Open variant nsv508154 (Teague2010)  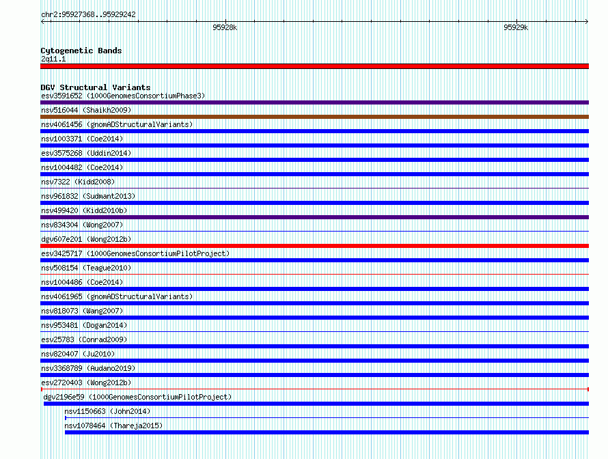[86, 268]
